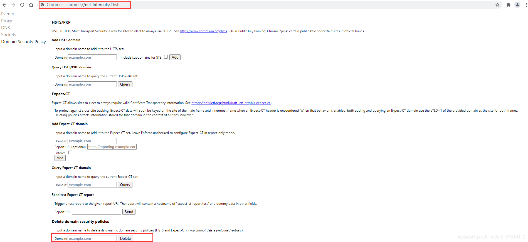The height and width of the screenshot is (242, 528).
Task: Click Add button for HSTS domain
Action: [175, 58]
